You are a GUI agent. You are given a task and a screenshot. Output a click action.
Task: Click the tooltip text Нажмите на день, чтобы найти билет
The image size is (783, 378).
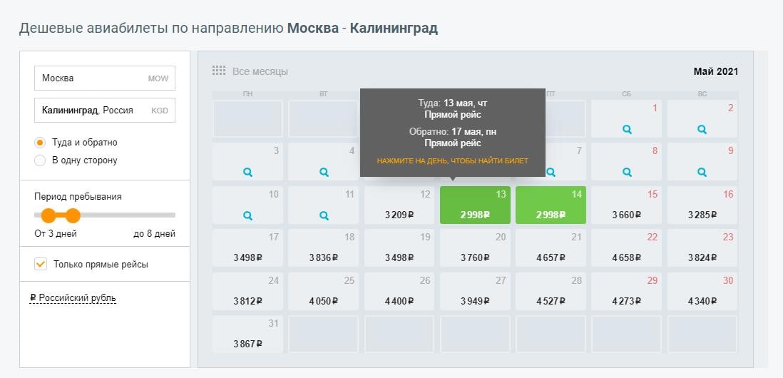(x=452, y=160)
